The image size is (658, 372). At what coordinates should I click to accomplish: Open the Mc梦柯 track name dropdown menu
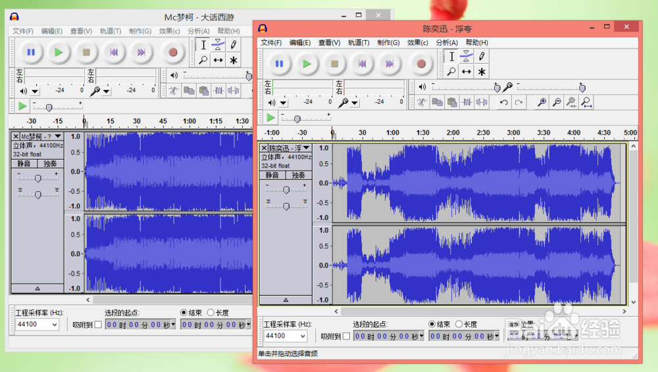pyautogui.click(x=58, y=136)
